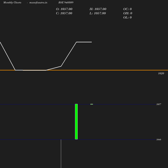168x168 pixels.
Task: Click the flat top of the white line
Action: click(x=84, y=42)
